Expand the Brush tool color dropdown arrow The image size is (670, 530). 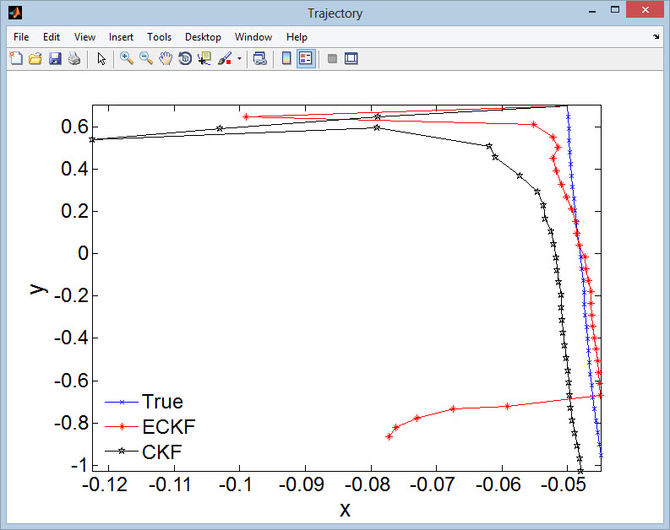coord(239,59)
